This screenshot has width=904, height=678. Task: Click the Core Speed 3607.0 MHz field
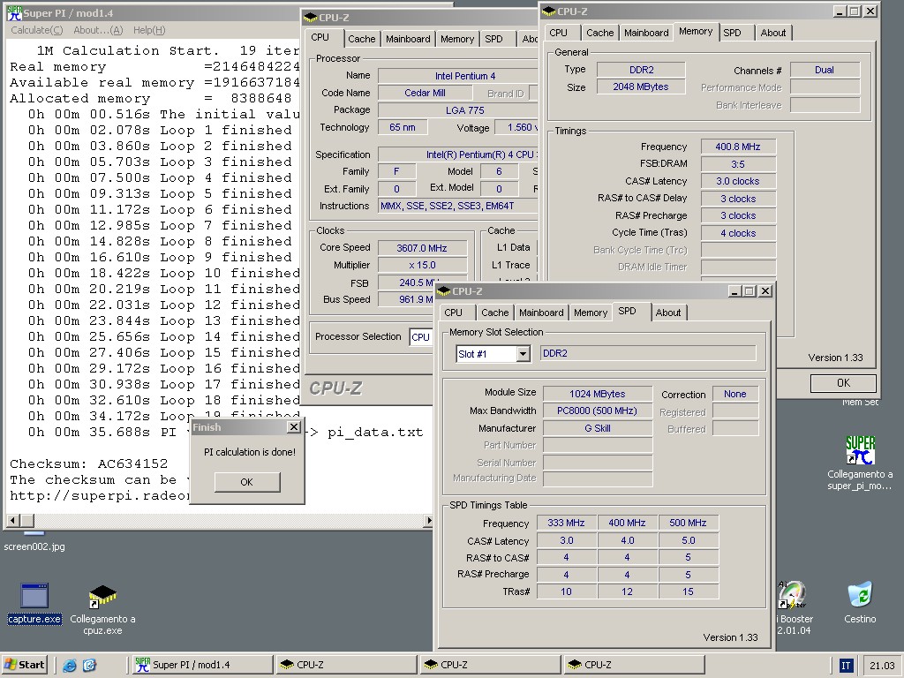[x=422, y=248]
